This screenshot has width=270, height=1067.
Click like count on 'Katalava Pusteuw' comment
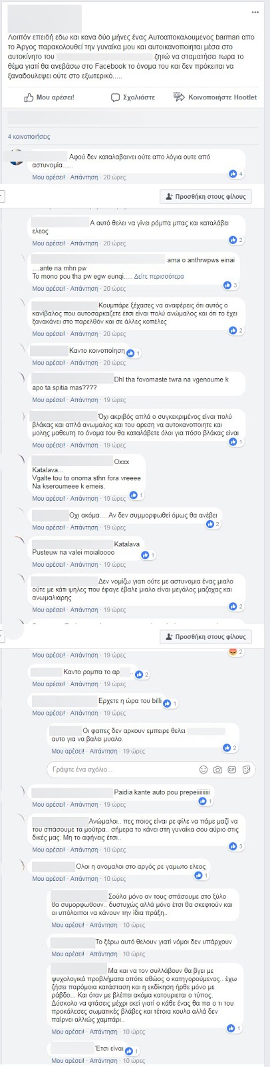tap(148, 555)
